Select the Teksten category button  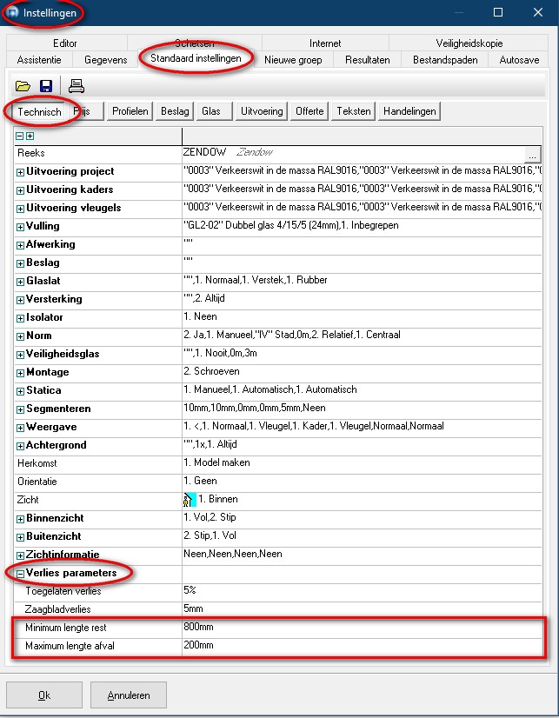pyautogui.click(x=354, y=111)
